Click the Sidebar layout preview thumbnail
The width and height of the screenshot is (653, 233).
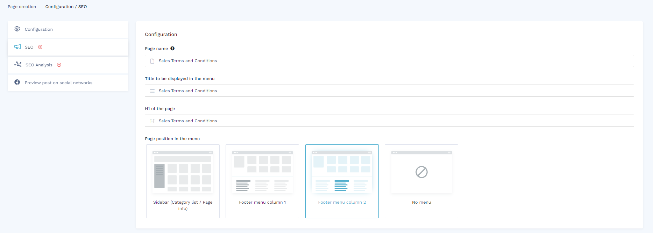click(x=183, y=172)
